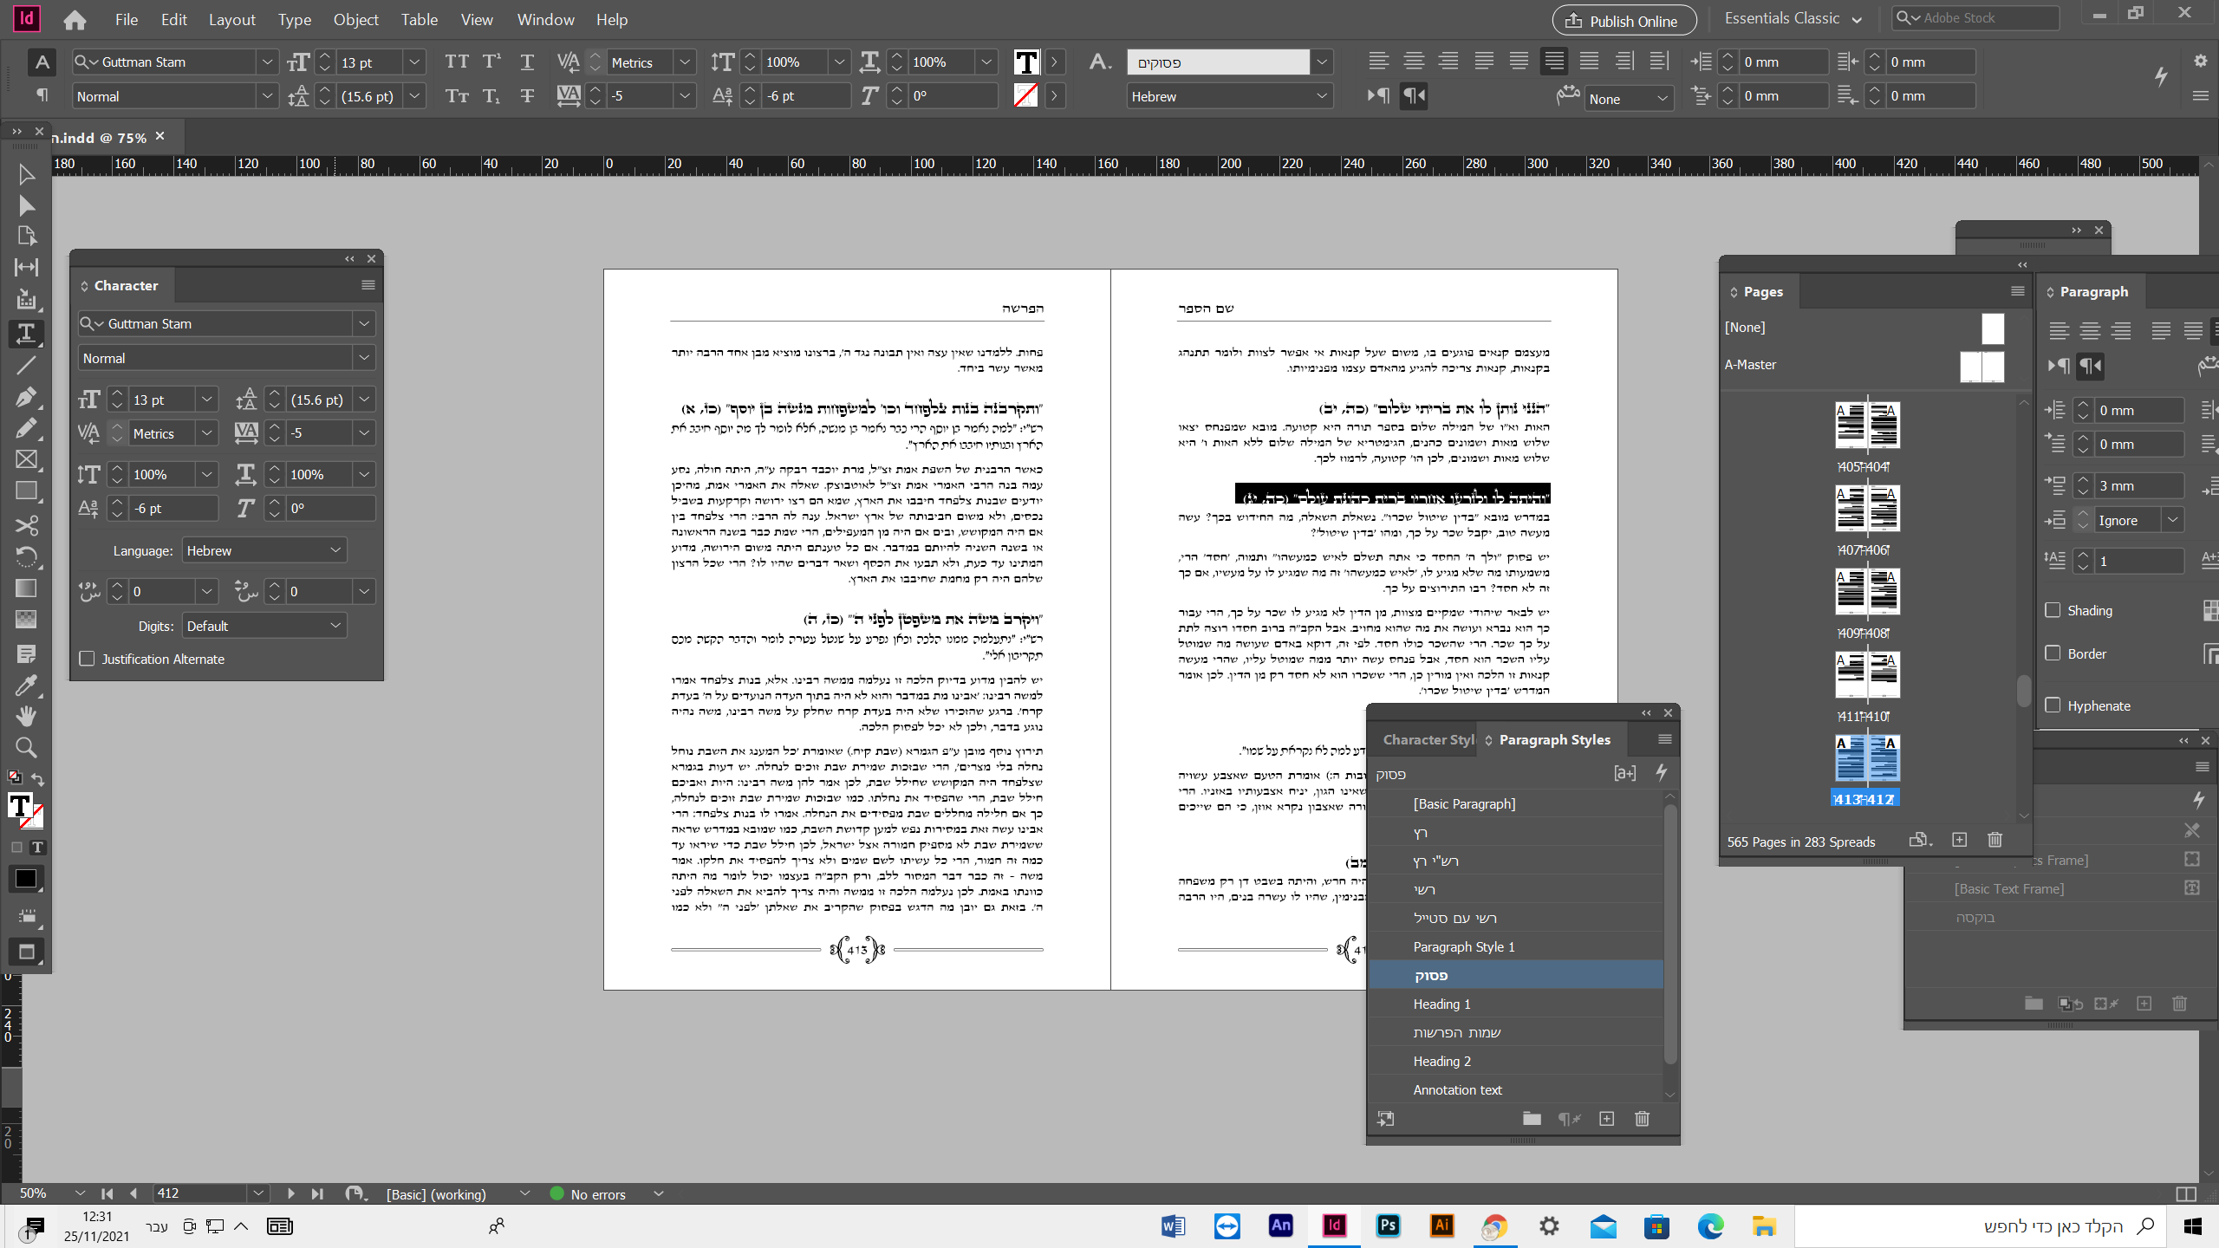Click the black fill color swatch in toolbox
The image size is (2219, 1248).
(x=26, y=879)
